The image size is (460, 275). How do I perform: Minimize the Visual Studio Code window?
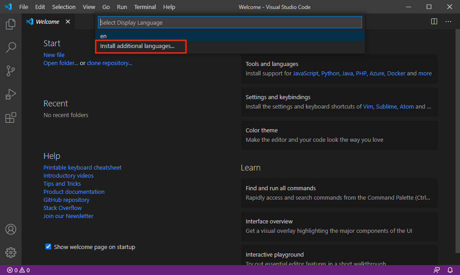click(408, 7)
